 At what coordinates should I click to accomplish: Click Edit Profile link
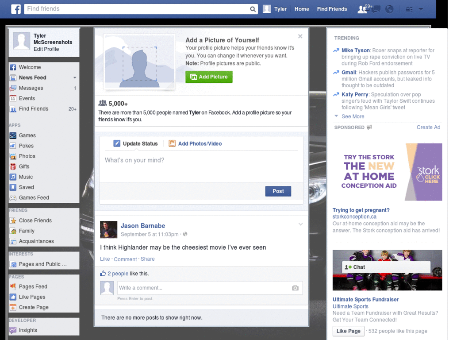coord(46,49)
